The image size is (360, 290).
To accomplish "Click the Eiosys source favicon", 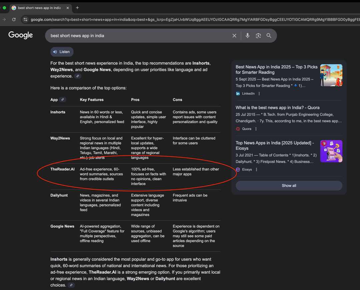I will click(x=238, y=169).
